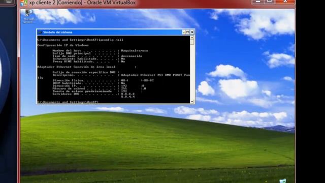325x183 pixels.
Task: Close the Símbolo del sistema window
Action: pyautogui.click(x=192, y=32)
